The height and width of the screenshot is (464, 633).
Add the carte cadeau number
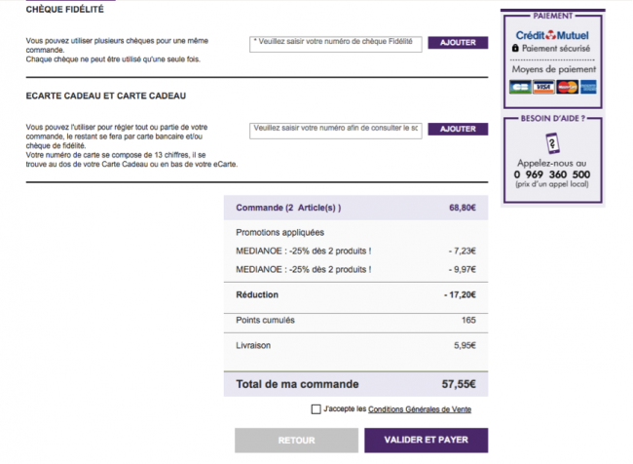pos(458,129)
